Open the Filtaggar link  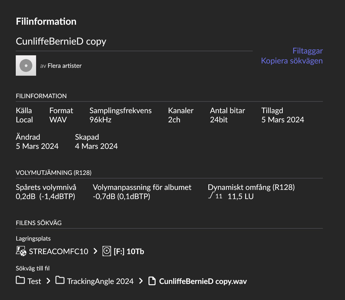307,51
